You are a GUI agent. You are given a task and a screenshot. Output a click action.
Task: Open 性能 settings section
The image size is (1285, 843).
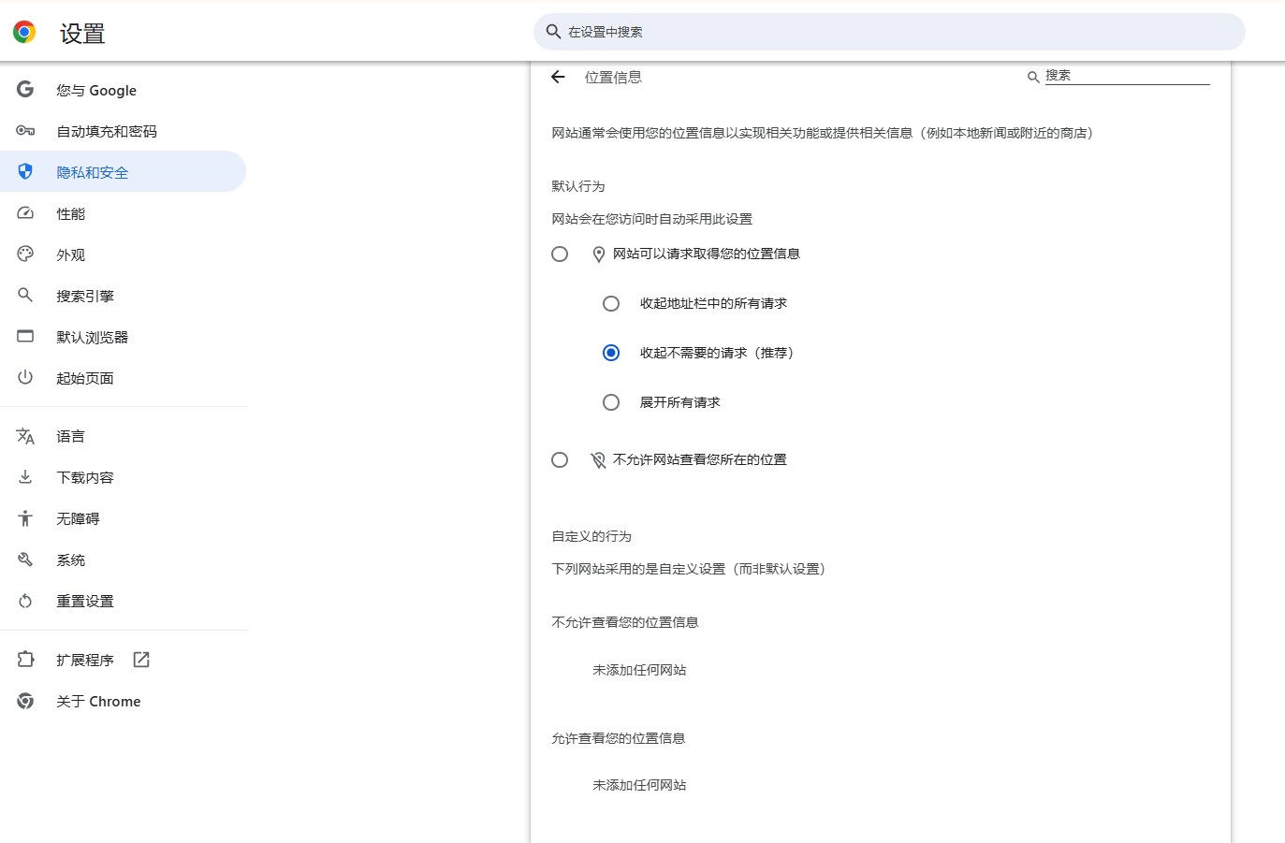click(x=123, y=213)
